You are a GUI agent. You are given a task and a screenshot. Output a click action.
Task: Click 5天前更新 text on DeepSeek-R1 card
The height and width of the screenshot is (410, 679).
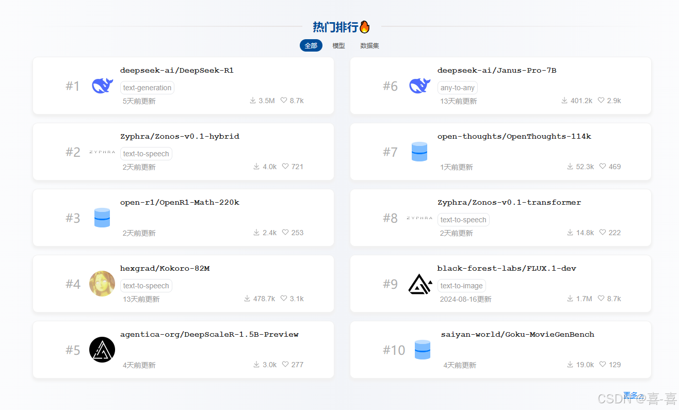[139, 101]
